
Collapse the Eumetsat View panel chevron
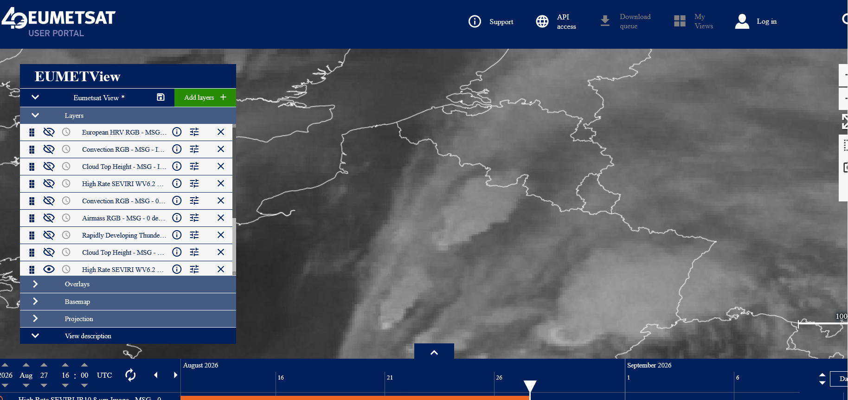click(x=35, y=97)
